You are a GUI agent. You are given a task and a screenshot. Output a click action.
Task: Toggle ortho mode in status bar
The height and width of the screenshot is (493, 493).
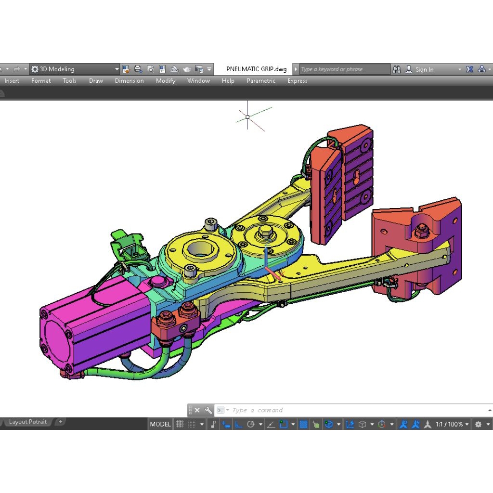(239, 424)
